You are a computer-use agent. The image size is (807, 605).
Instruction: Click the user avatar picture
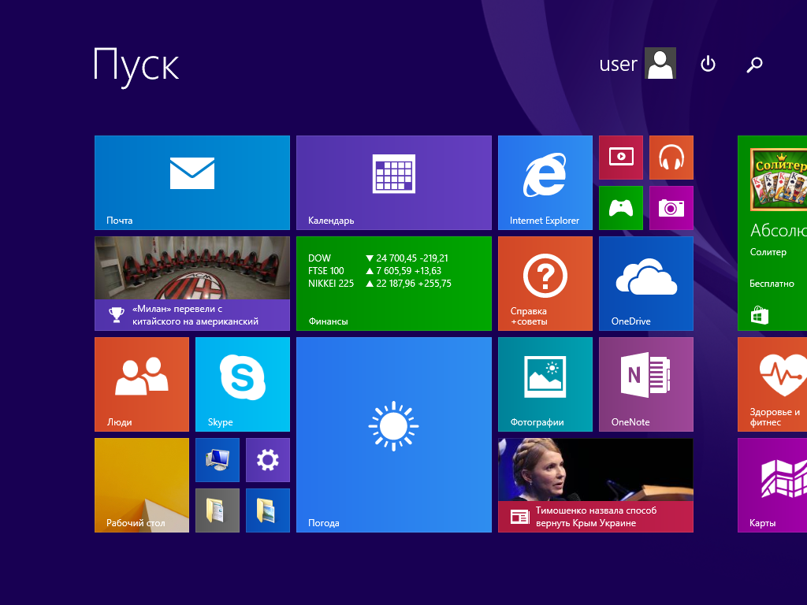click(660, 63)
